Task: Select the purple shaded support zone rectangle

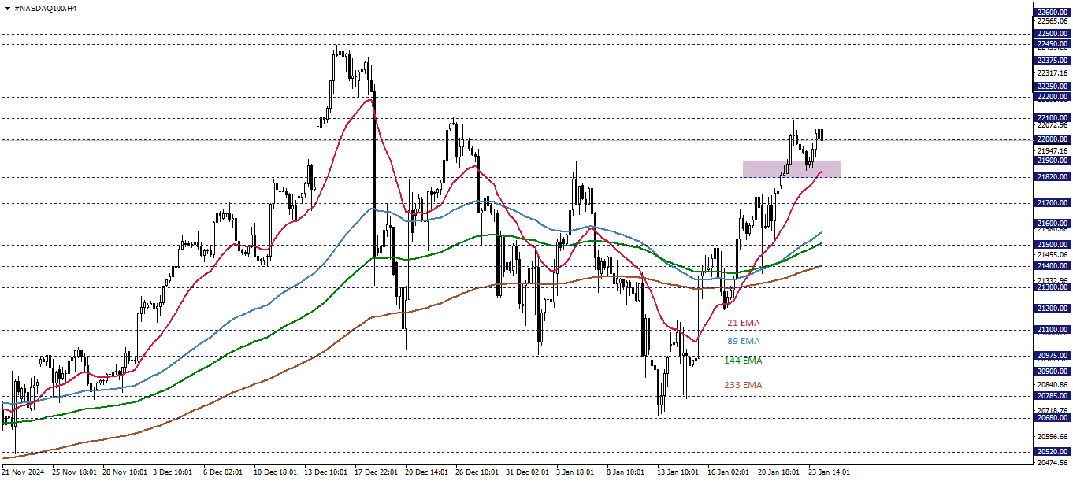Action: click(792, 169)
